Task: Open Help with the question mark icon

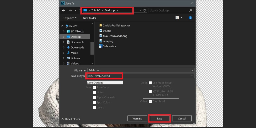Action: 190,18
